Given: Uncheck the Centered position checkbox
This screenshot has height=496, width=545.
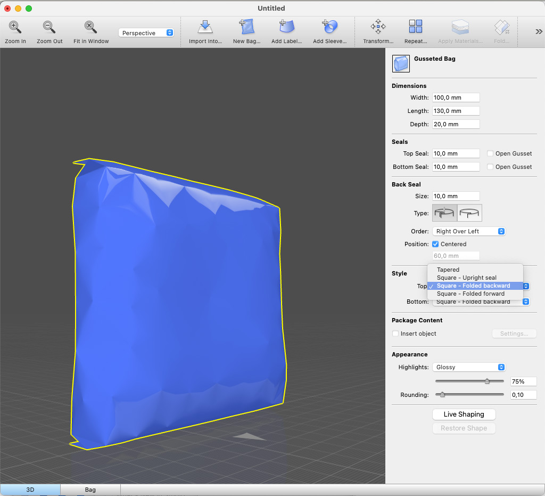Looking at the screenshot, I should coord(435,244).
